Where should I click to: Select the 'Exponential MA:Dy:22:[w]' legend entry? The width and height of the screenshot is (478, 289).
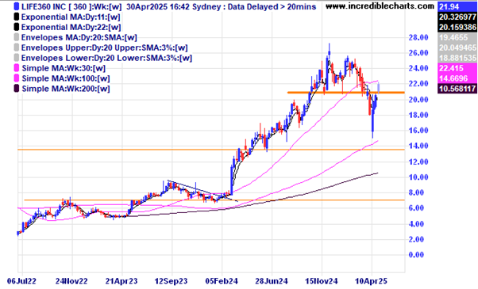click(71, 28)
